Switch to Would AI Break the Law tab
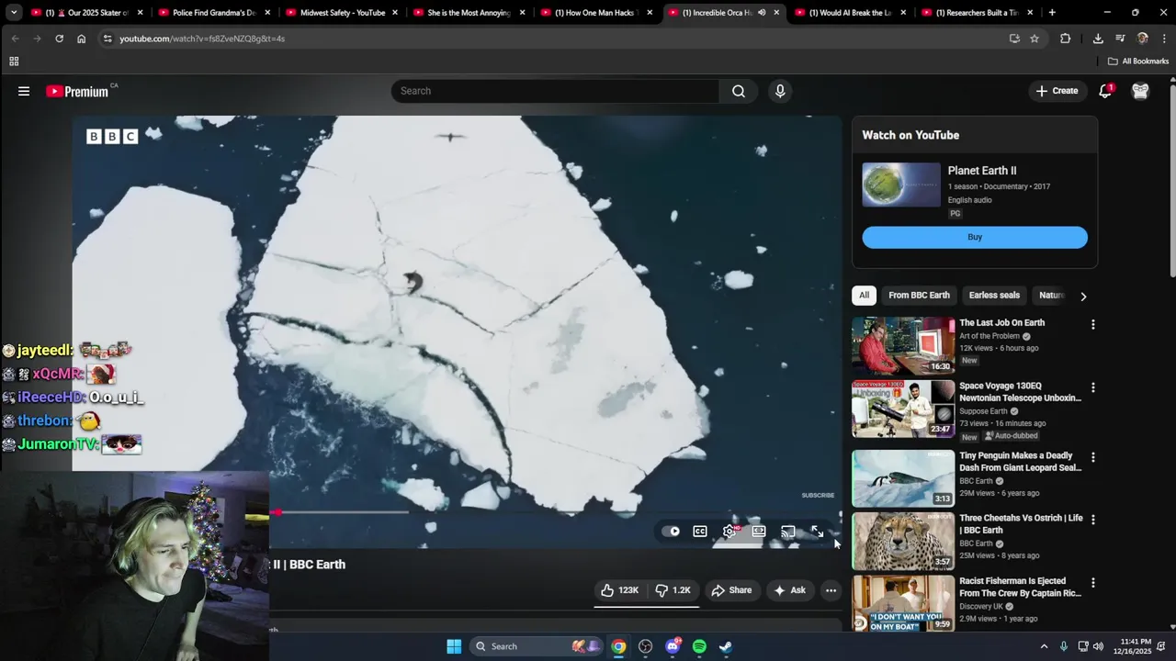Image resolution: width=1176 pixels, height=661 pixels. click(849, 13)
